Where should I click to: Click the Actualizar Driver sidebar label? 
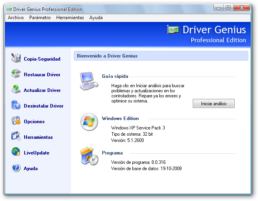coord(42,90)
